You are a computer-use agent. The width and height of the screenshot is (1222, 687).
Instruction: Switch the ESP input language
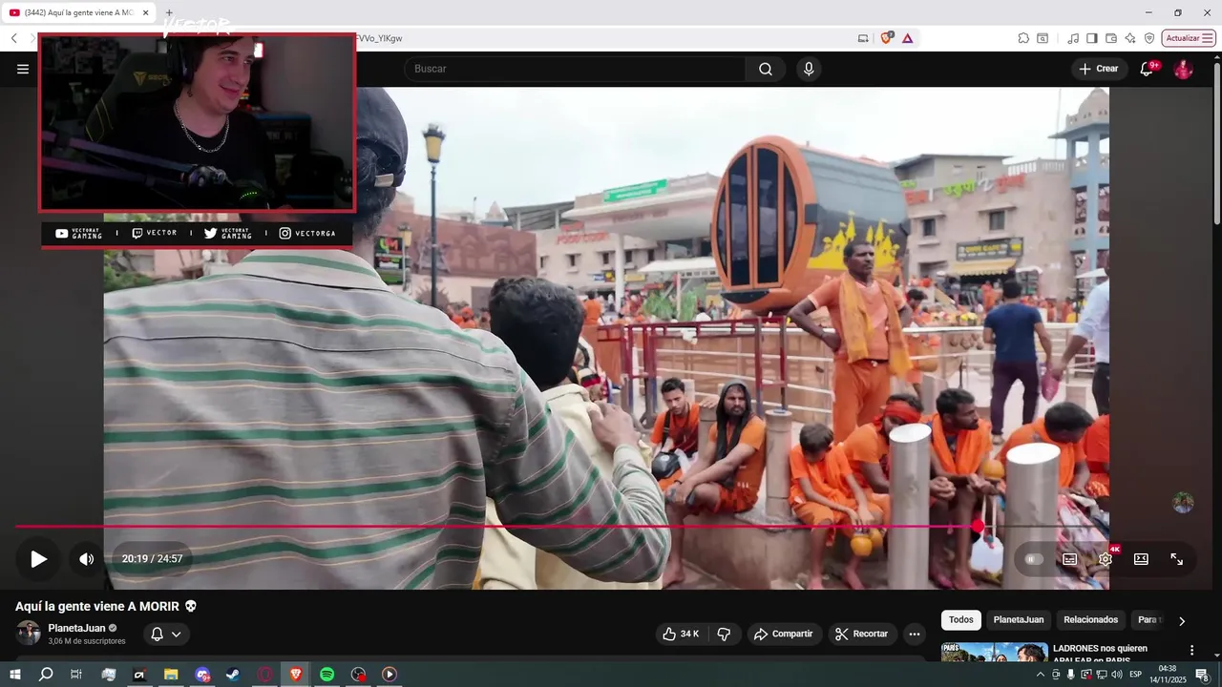coord(1136,675)
